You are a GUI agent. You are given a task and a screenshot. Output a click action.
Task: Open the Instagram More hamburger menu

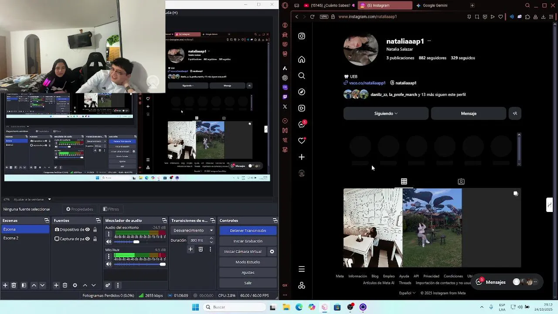[302, 269]
